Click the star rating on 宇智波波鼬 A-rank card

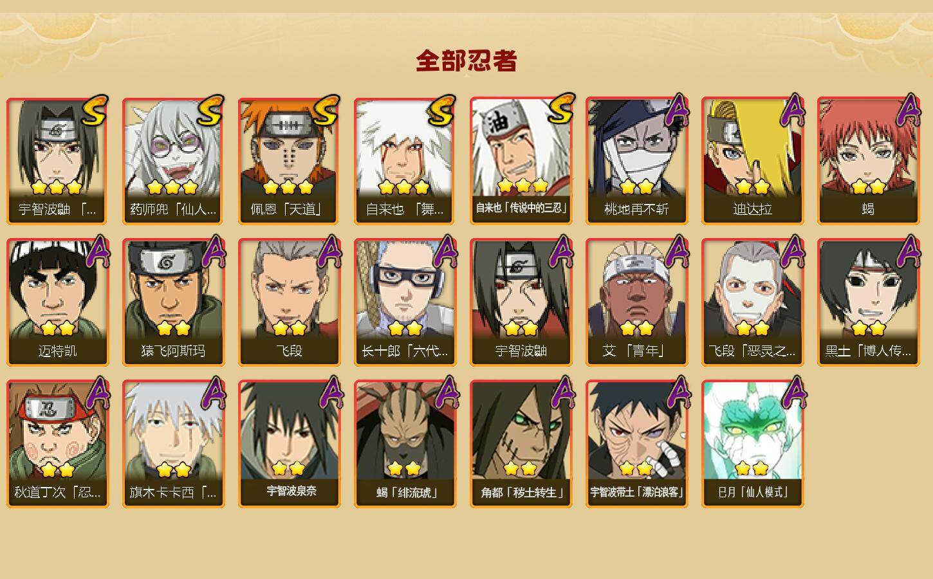point(521,329)
